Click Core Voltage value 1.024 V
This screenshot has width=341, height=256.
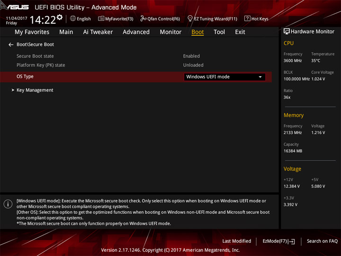[x=318, y=79]
